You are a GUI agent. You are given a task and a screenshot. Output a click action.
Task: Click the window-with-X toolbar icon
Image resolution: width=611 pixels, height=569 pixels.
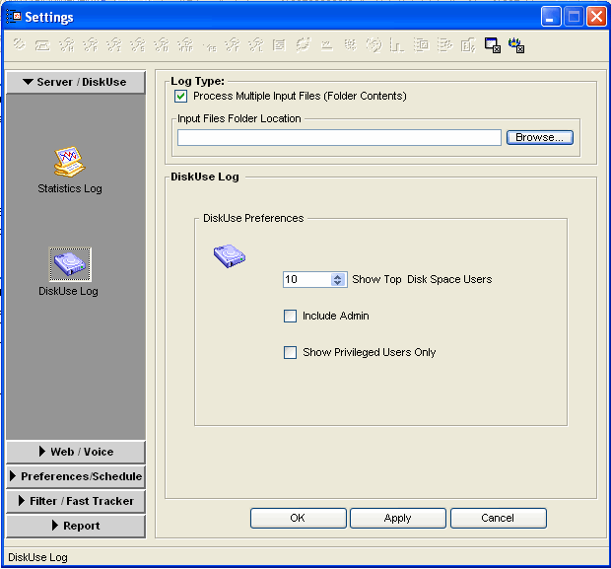pos(493,44)
